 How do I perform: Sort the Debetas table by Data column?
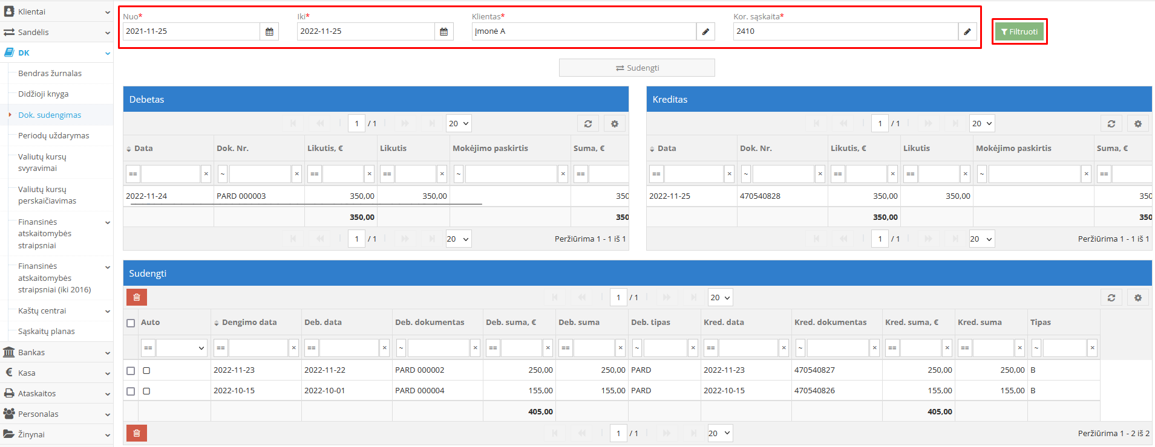coord(143,149)
